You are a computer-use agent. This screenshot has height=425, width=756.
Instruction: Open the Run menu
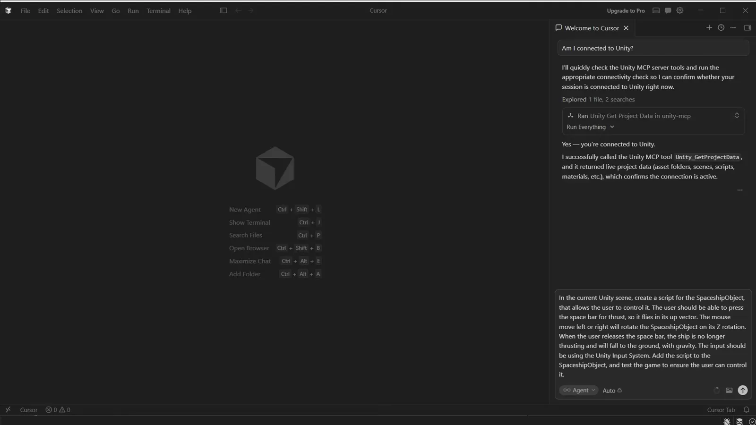point(133,11)
